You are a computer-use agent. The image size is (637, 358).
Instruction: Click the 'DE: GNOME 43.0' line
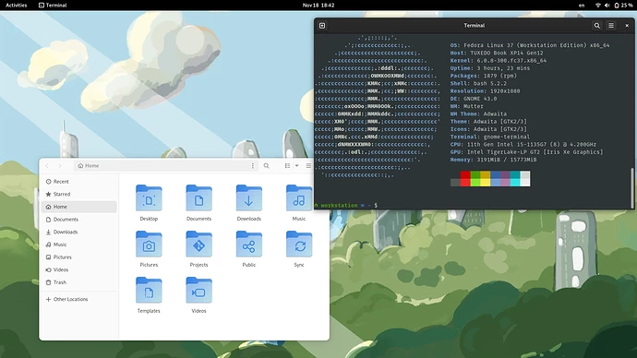[474, 99]
